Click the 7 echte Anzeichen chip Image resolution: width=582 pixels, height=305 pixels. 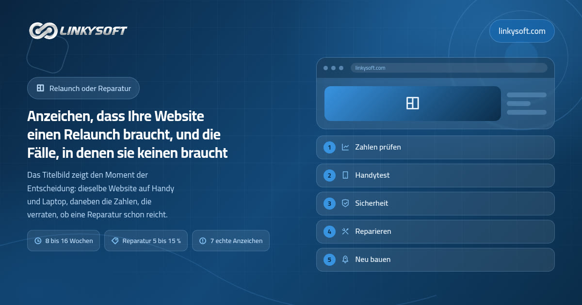(x=231, y=241)
